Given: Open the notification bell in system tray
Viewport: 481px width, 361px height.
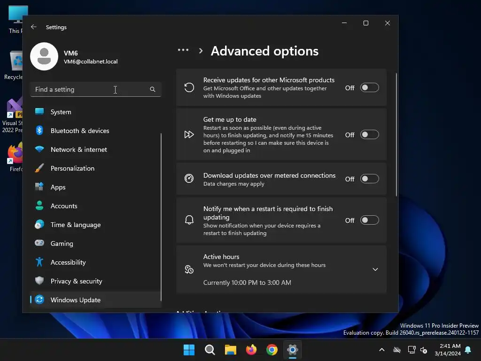Looking at the screenshot, I should 468,350.
